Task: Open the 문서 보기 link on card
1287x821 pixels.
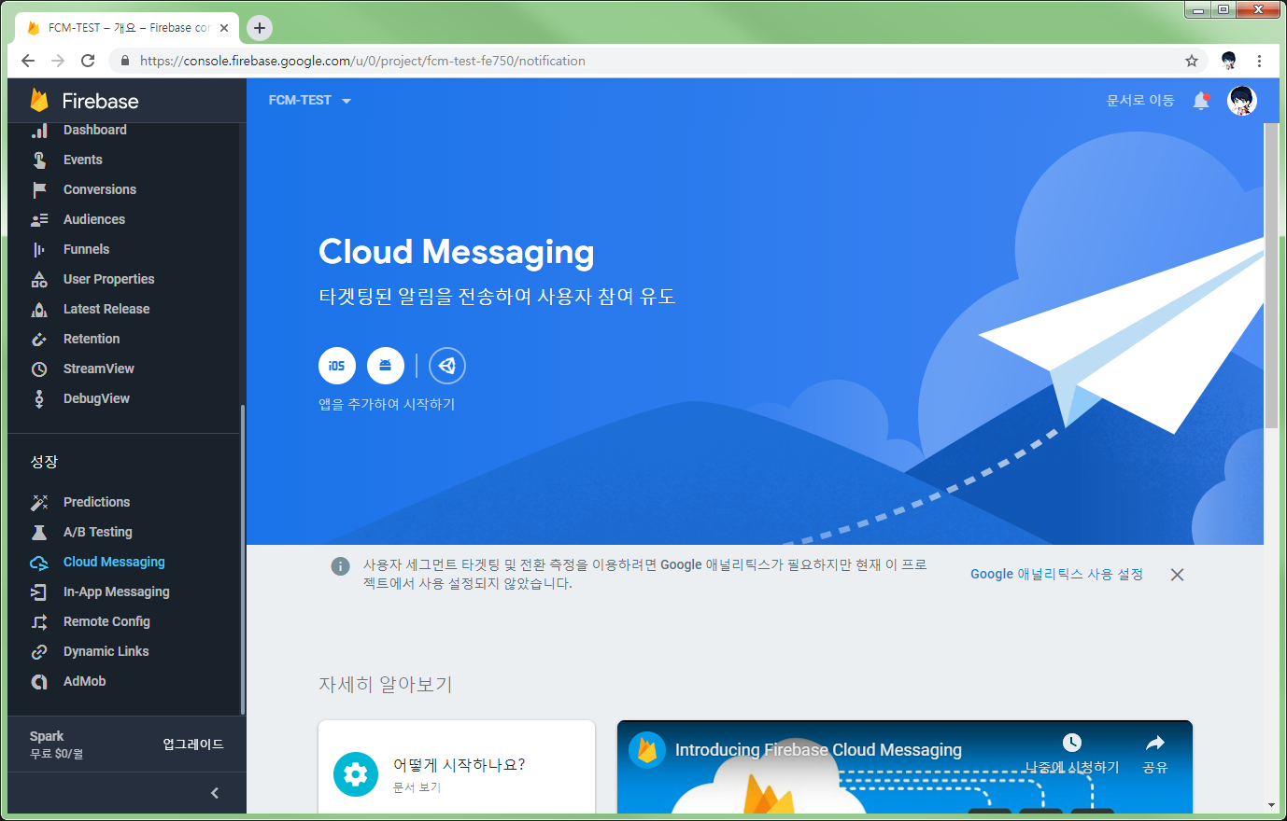Action: click(x=417, y=787)
